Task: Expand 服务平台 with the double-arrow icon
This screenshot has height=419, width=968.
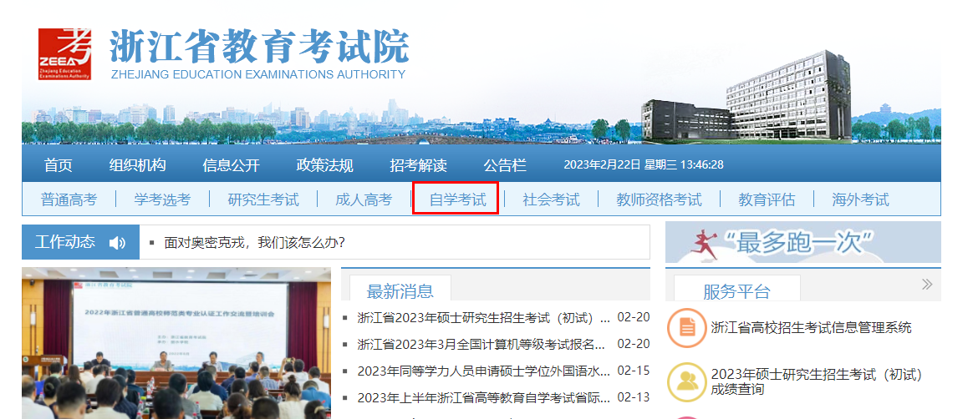Action: click(926, 285)
